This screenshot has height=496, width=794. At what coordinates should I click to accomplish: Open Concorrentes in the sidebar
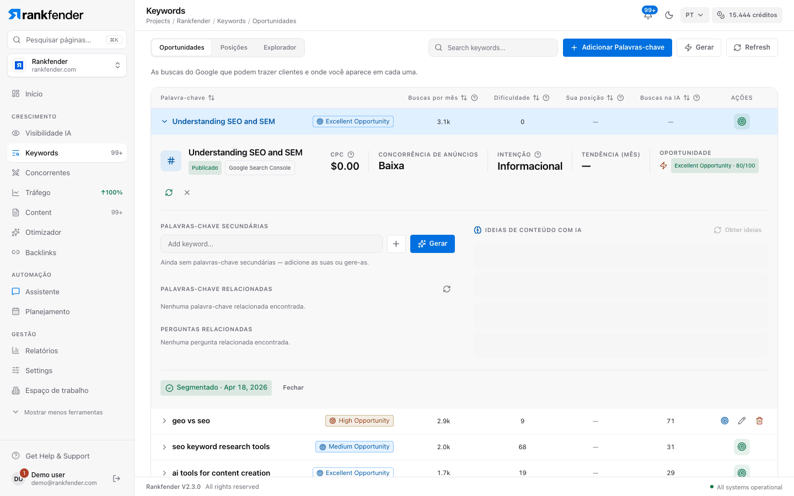(x=67, y=172)
